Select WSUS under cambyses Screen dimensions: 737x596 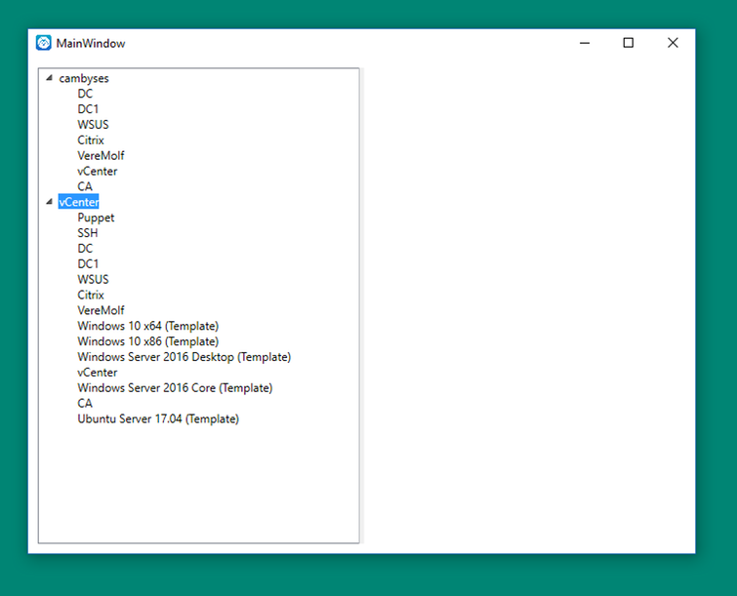[93, 125]
